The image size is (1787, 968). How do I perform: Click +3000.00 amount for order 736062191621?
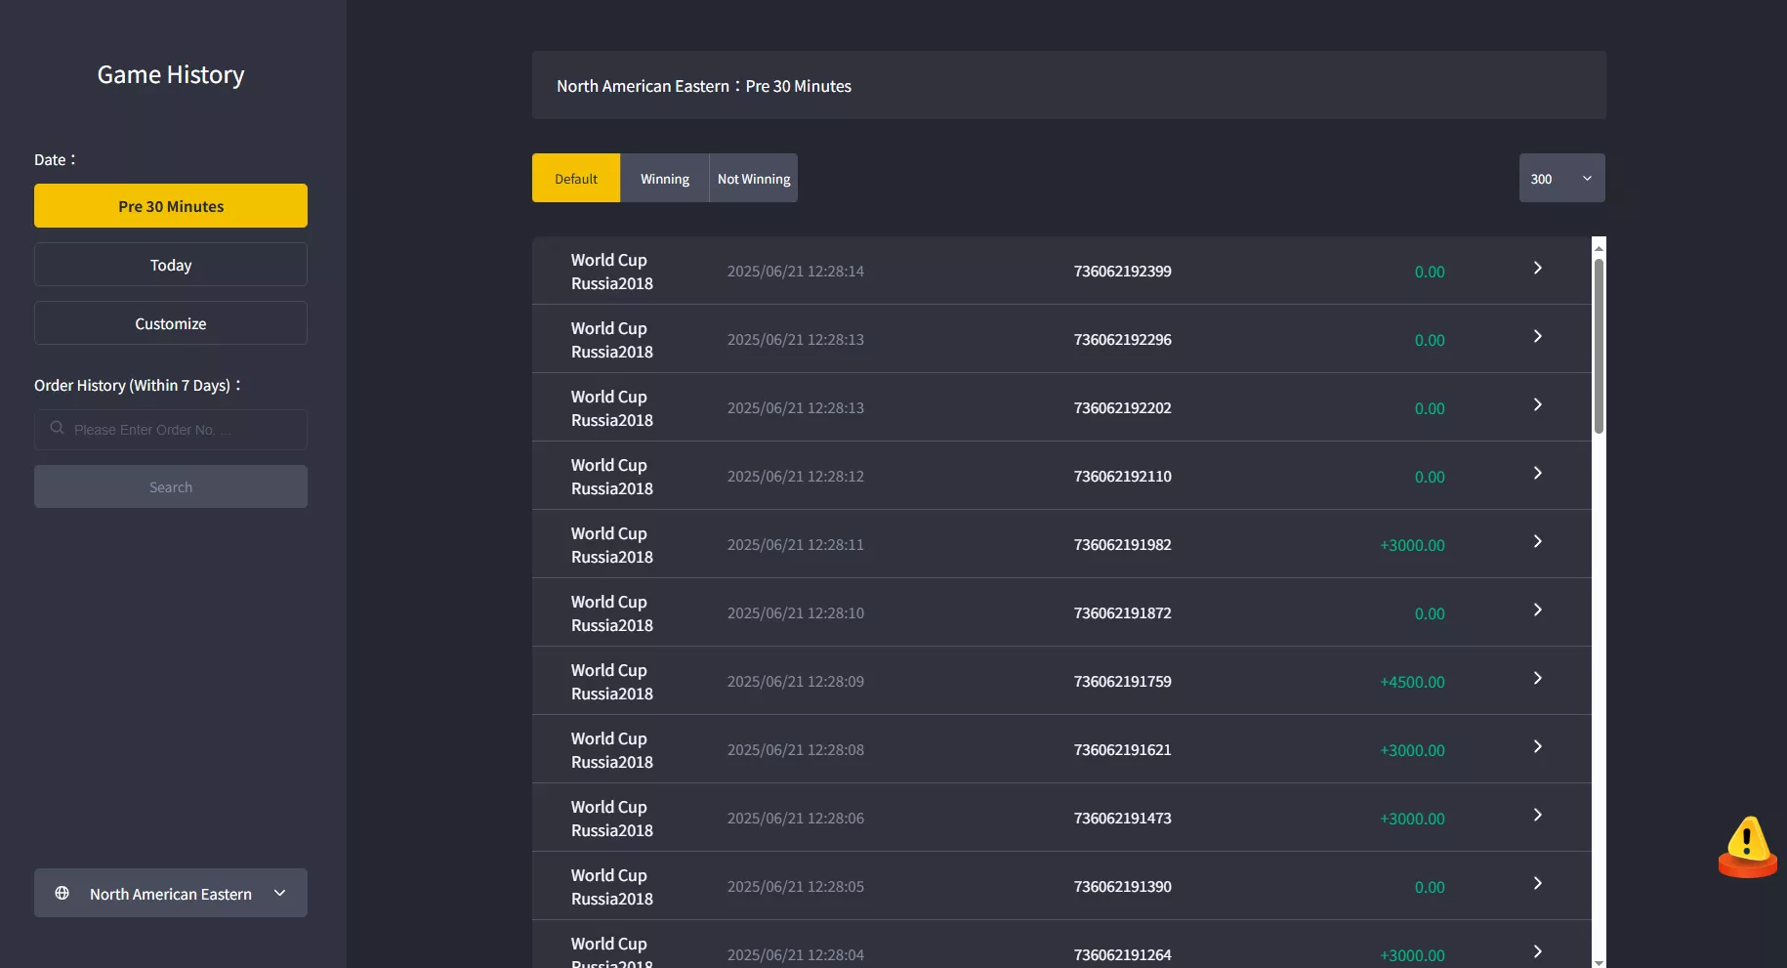coord(1412,750)
